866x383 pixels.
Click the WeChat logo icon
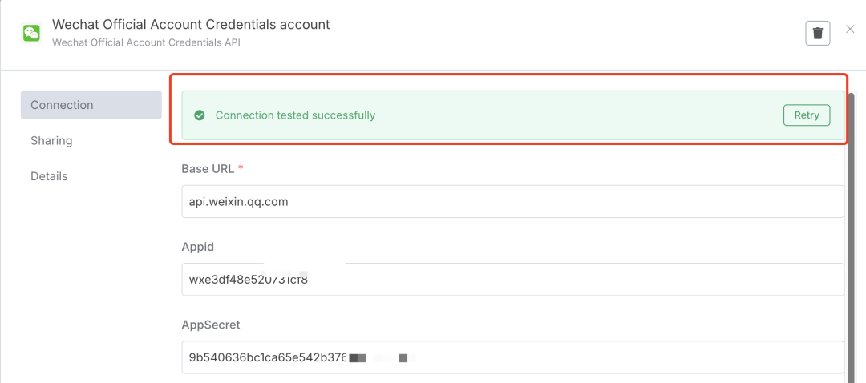tap(31, 33)
